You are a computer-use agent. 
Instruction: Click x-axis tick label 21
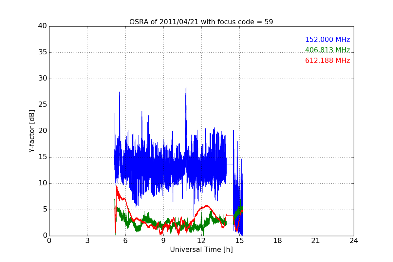tap(316, 241)
